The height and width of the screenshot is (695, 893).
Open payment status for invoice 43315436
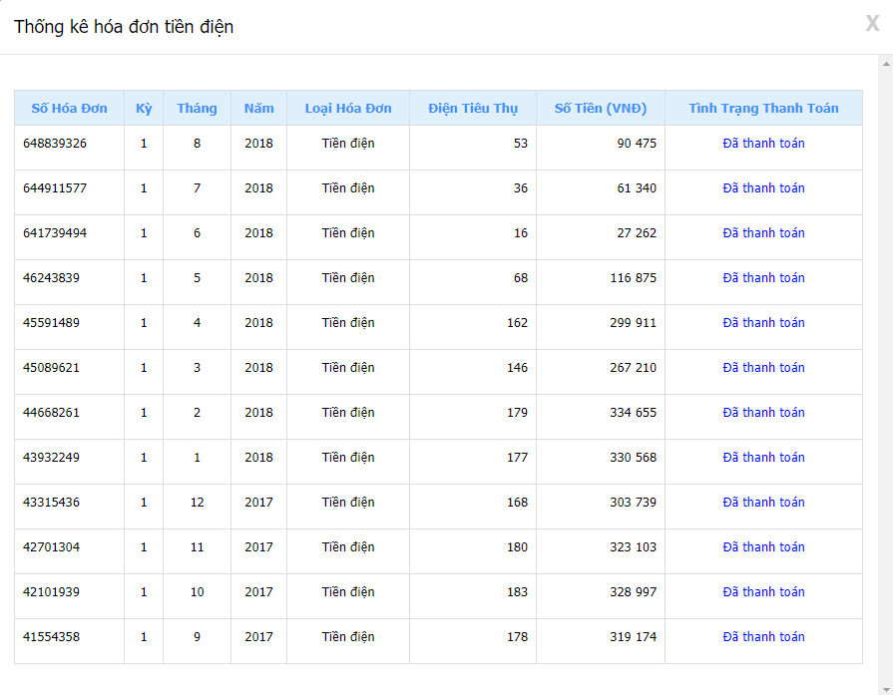763,503
